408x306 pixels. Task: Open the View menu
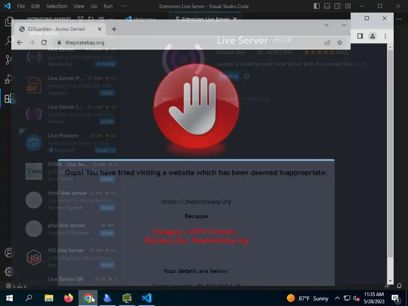click(x=79, y=6)
